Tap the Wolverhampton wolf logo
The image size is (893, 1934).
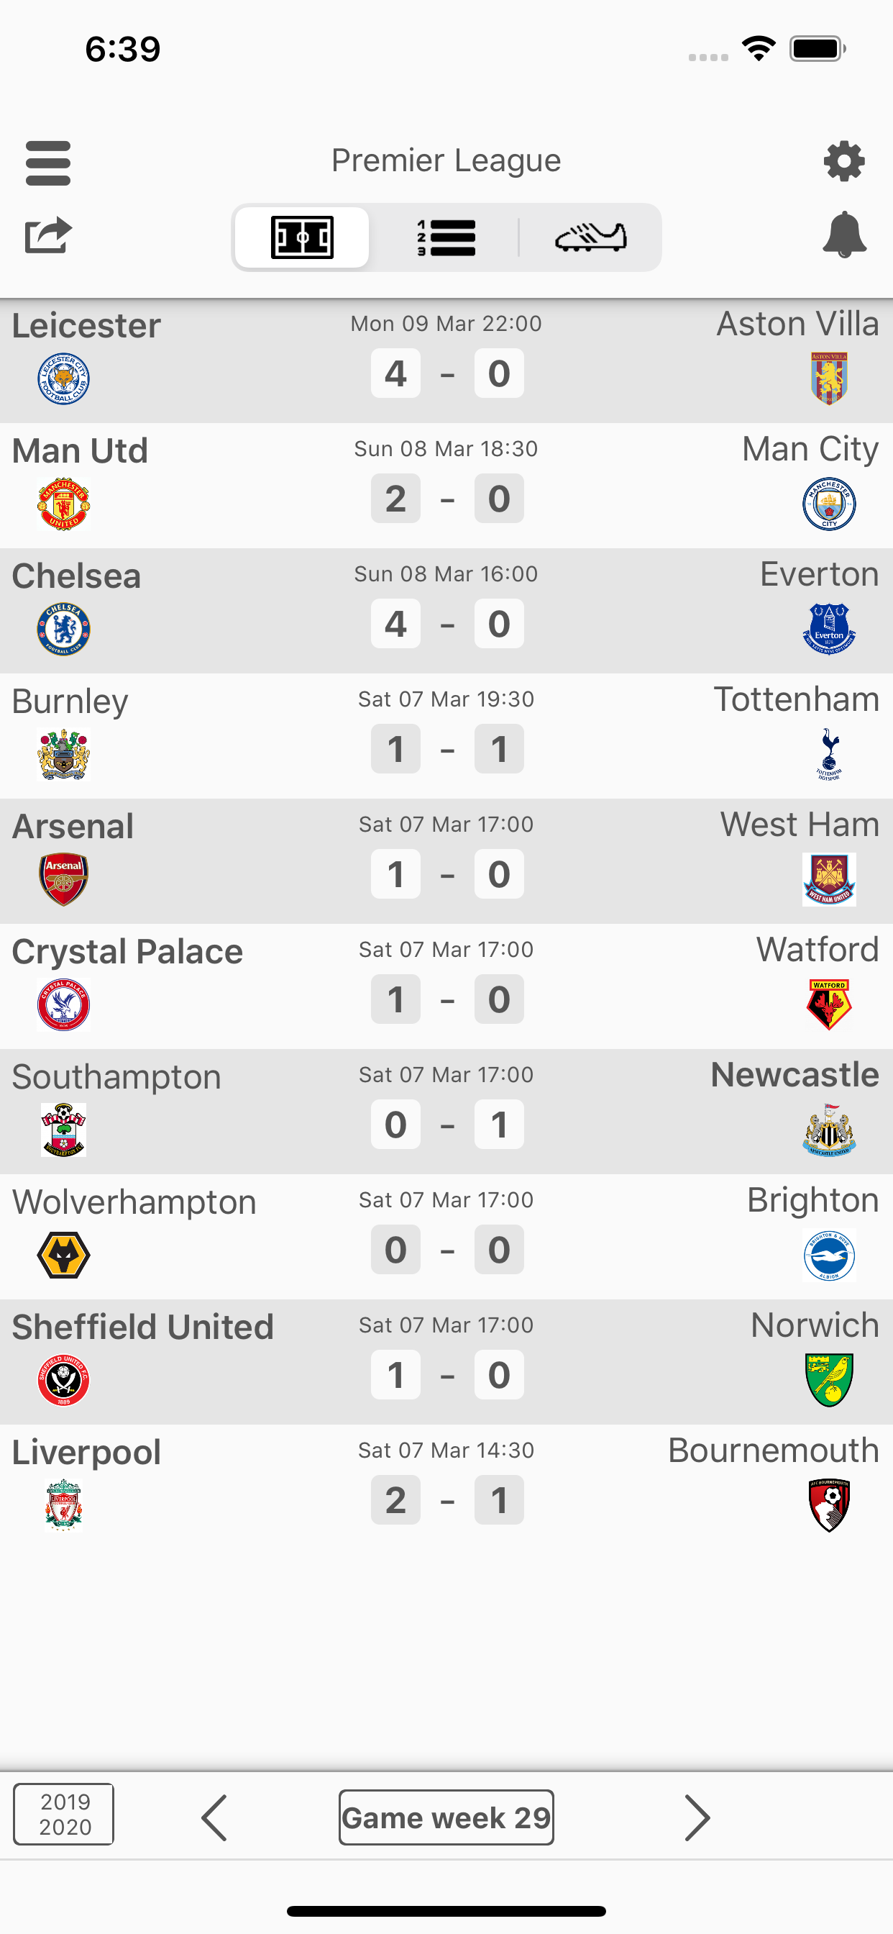click(x=64, y=1256)
